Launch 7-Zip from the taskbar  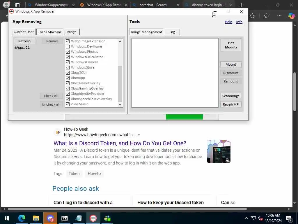coord(64,218)
